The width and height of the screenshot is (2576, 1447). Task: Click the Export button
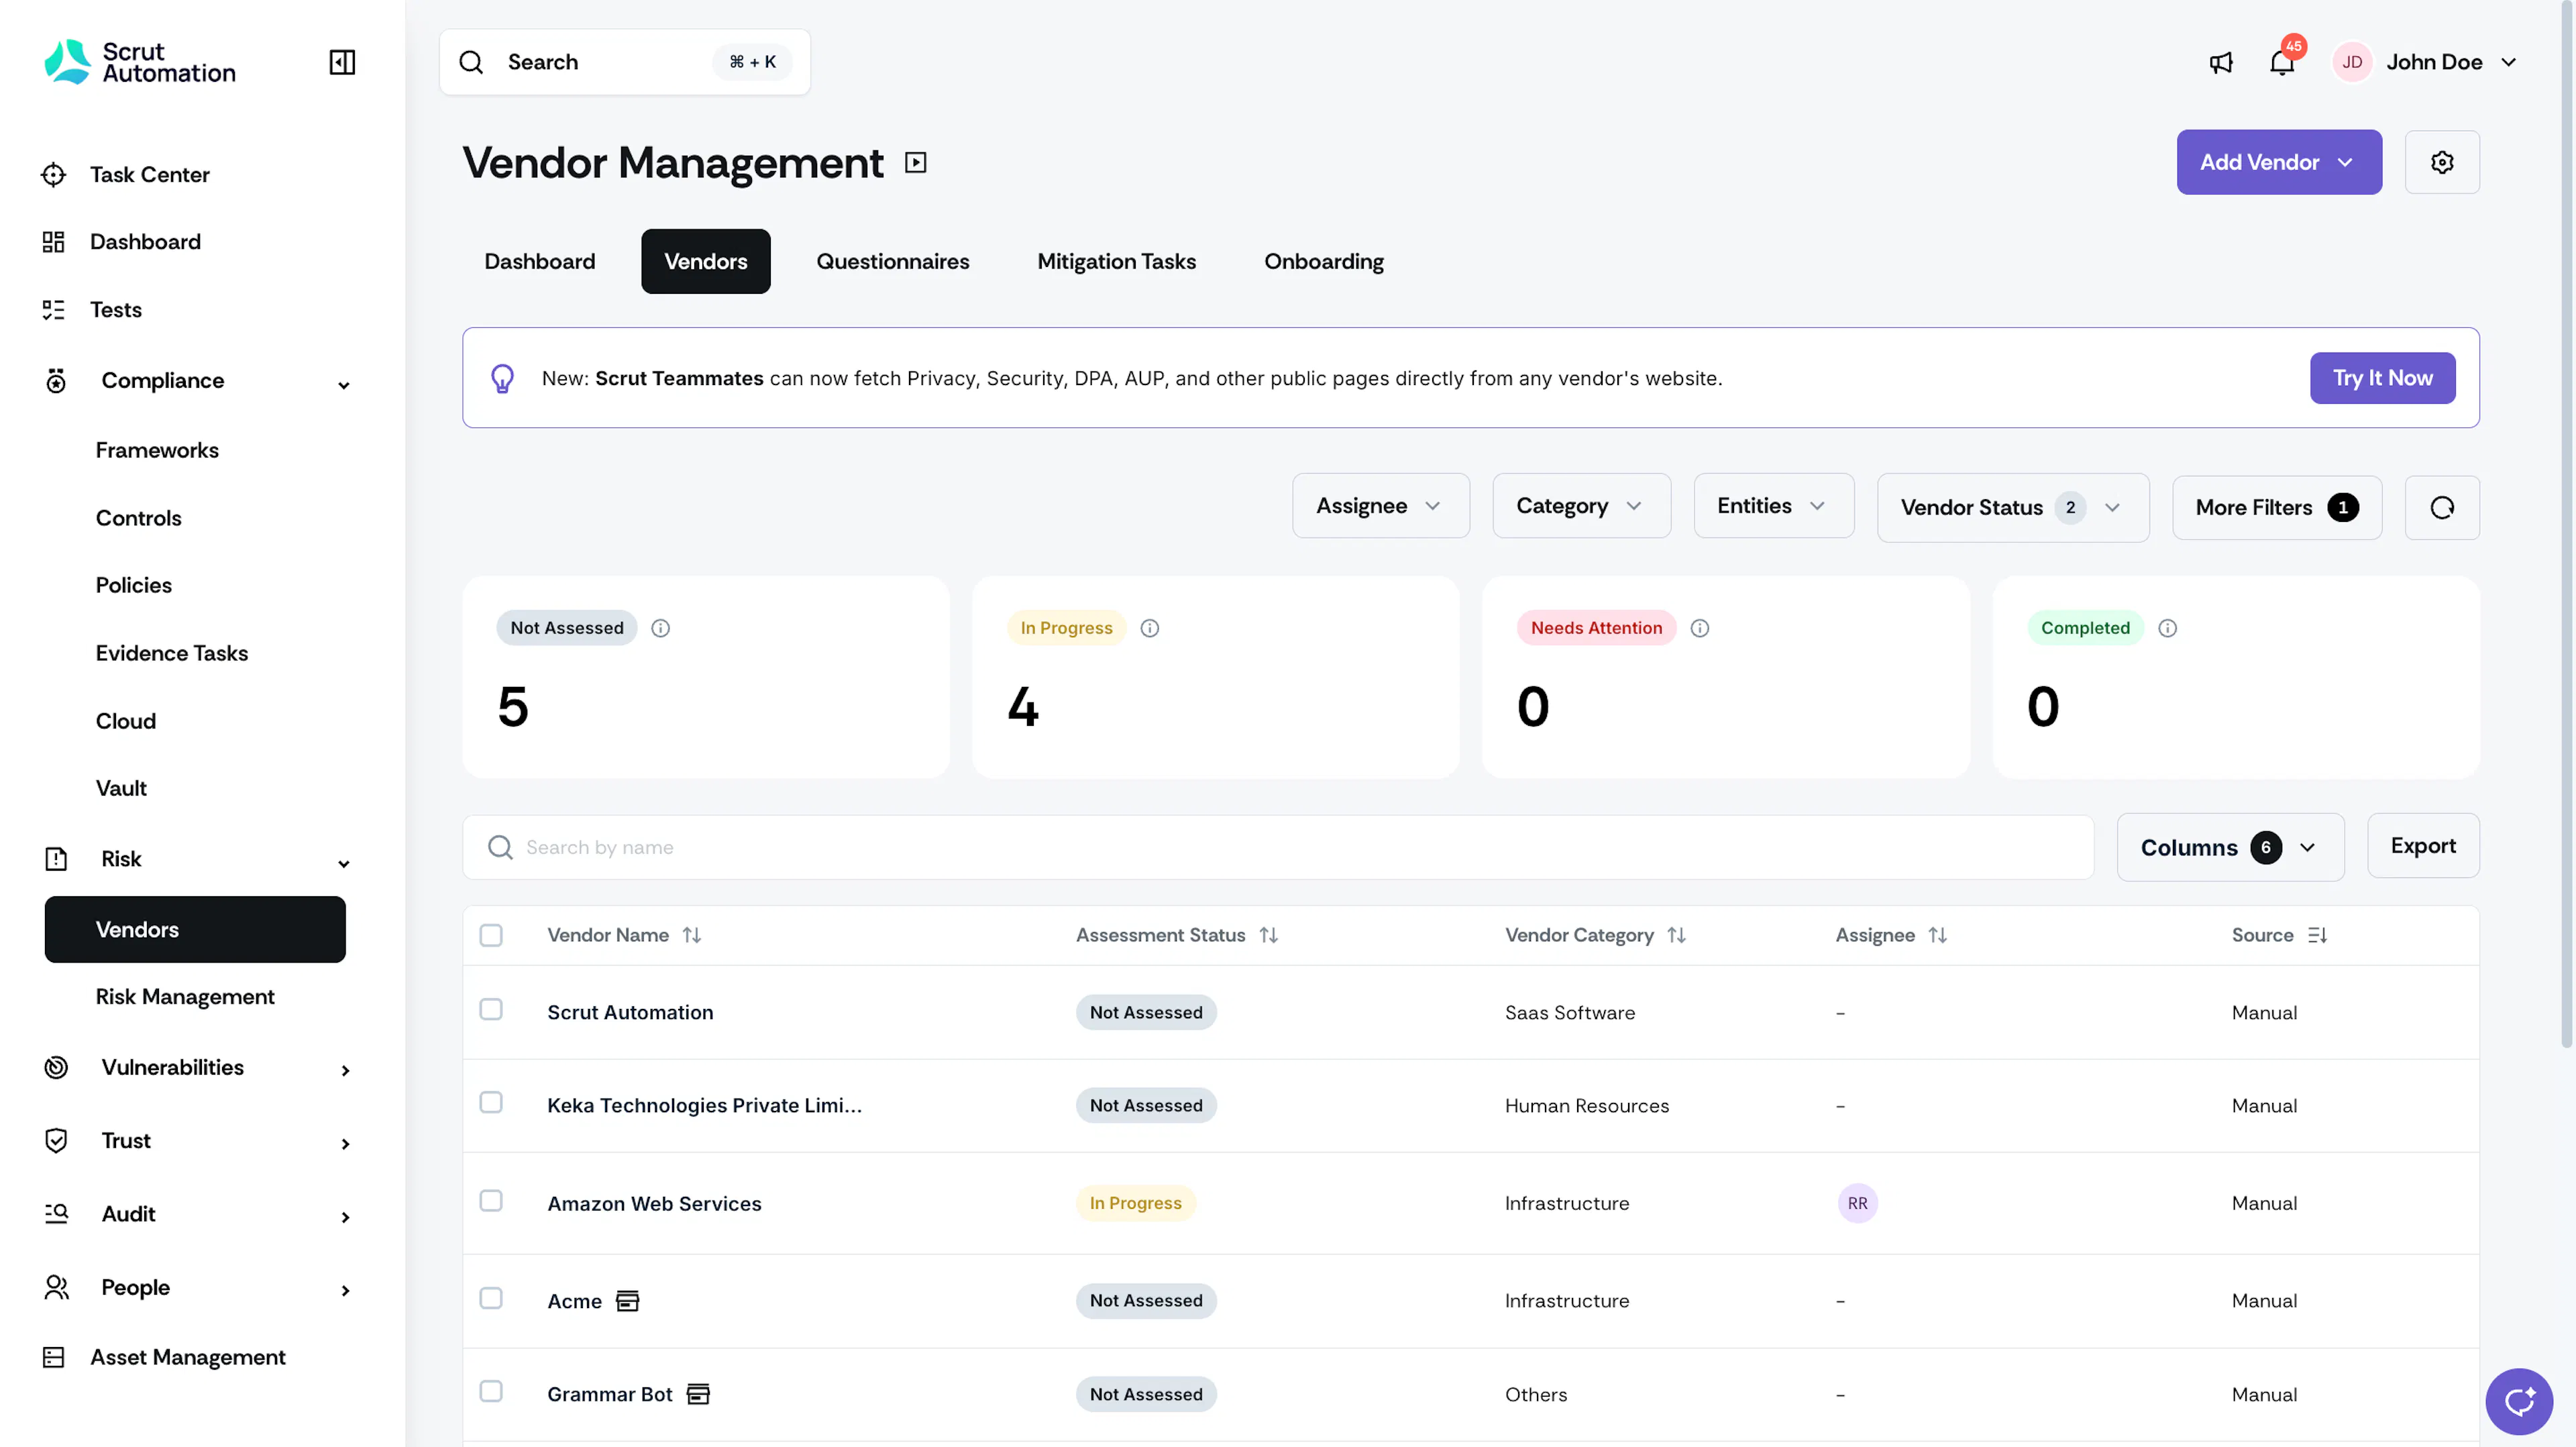pos(2423,846)
